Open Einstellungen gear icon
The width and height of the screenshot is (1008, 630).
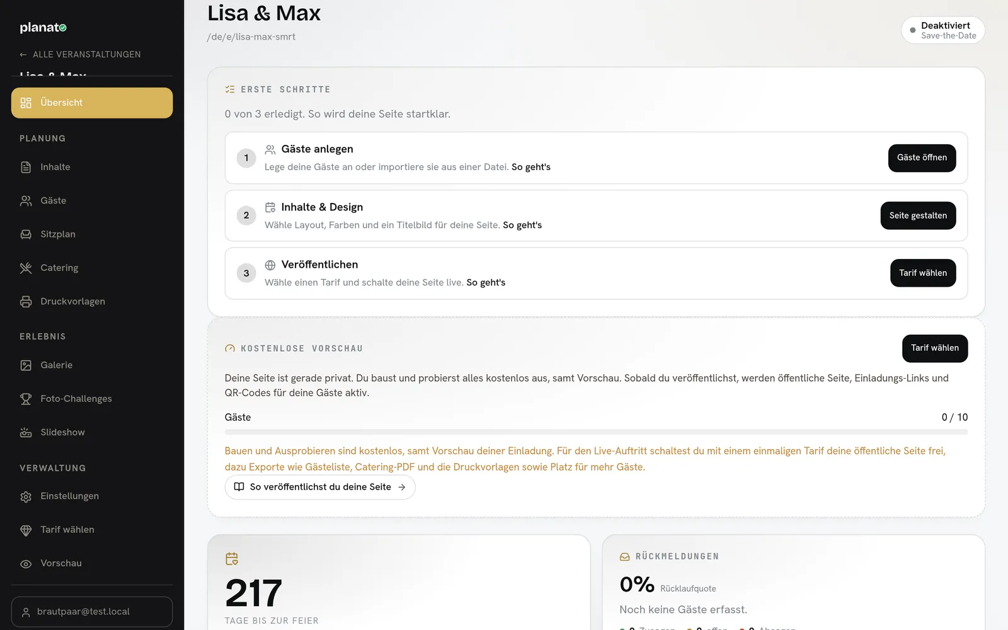coord(26,496)
